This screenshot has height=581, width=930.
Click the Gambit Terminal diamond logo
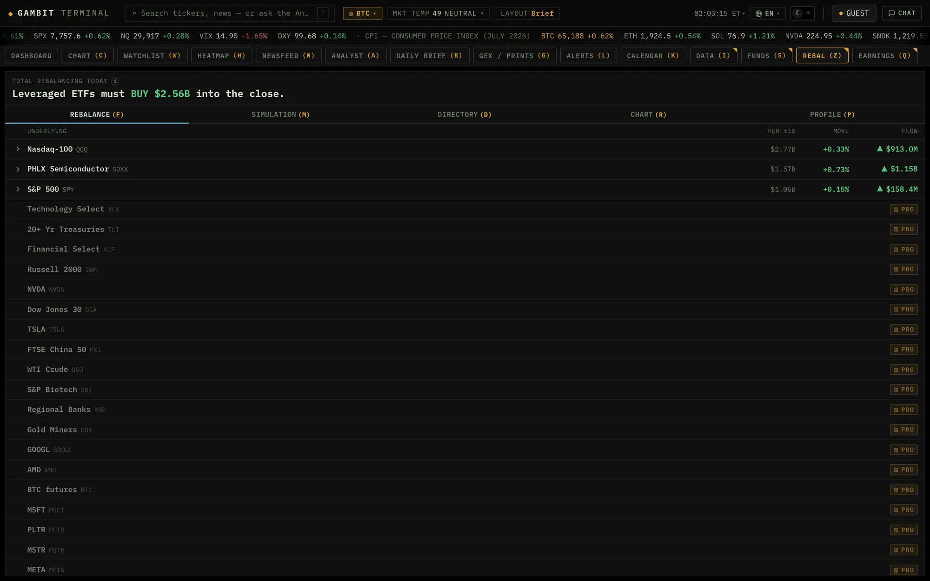11,14
